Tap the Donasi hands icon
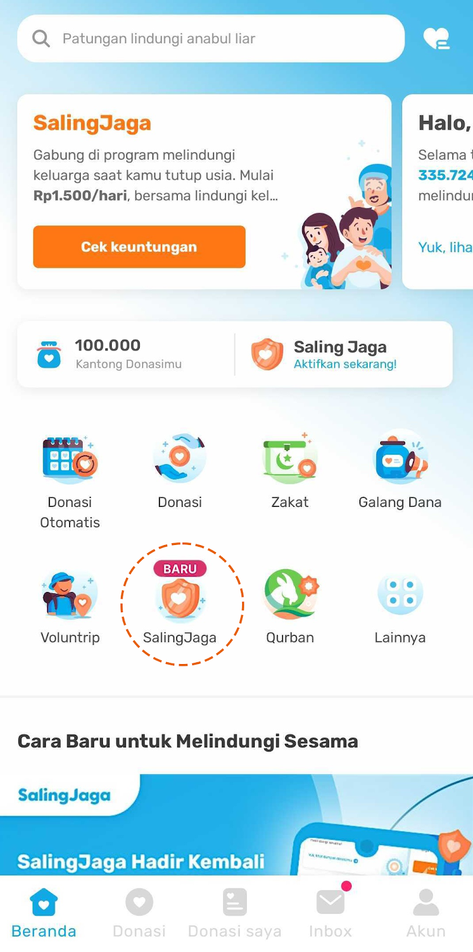 tap(180, 458)
